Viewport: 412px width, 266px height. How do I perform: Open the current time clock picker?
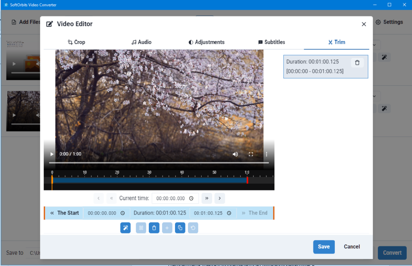tap(191, 198)
